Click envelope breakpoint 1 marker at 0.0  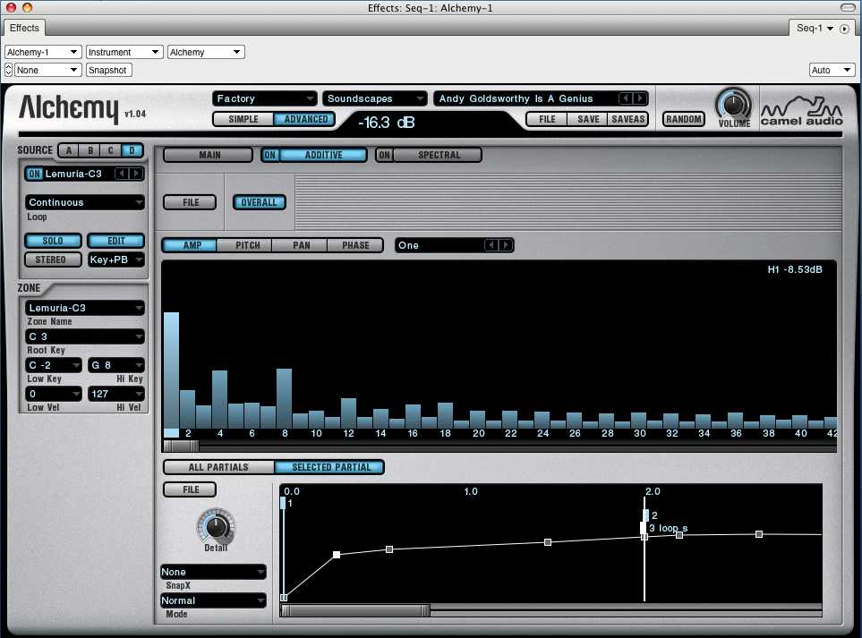coord(283,503)
